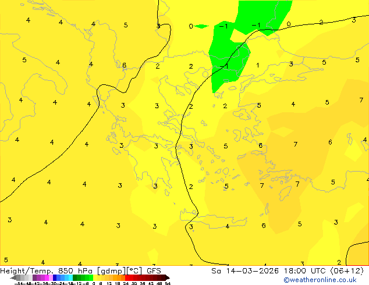Screen dimensions: 369x285
Task: Click the 24 label on the color scale
Action: point(126,283)
